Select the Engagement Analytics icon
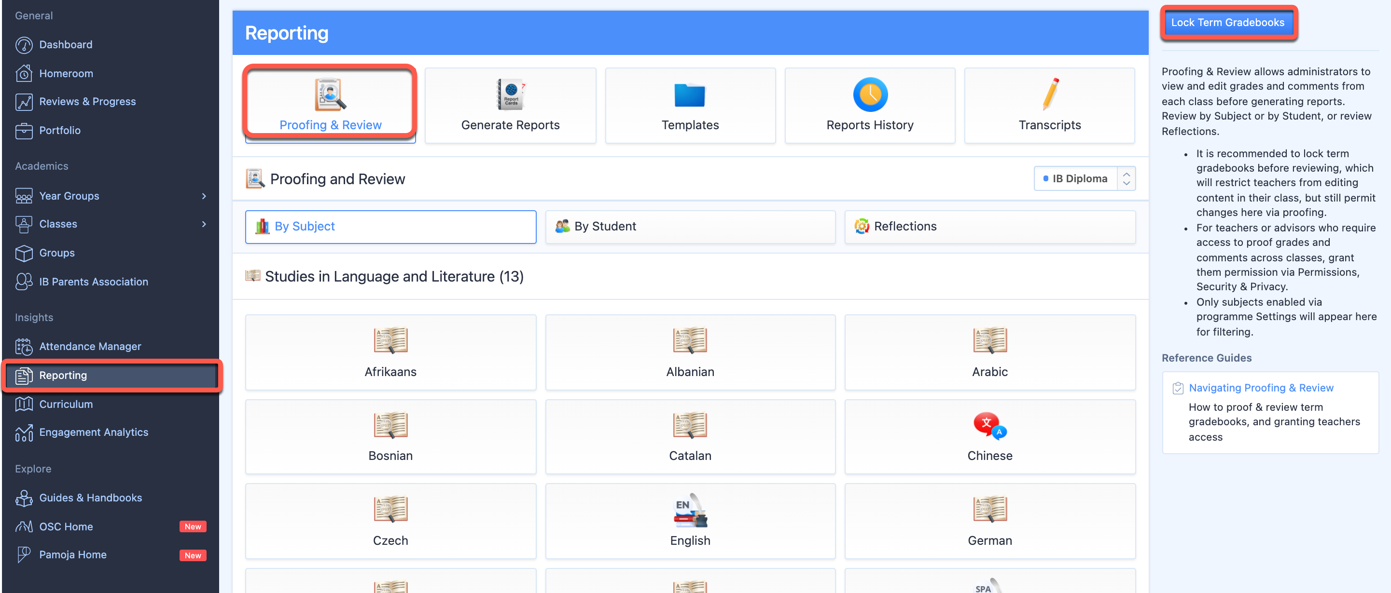The width and height of the screenshot is (1391, 593). [x=24, y=431]
